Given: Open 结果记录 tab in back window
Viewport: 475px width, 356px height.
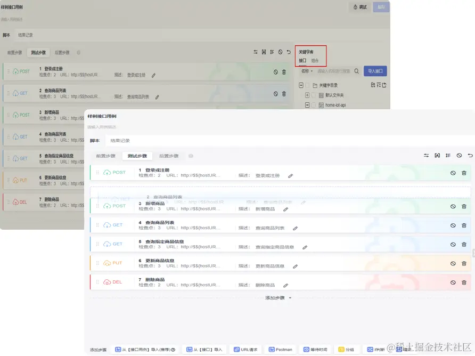Looking at the screenshot, I should tap(26, 35).
